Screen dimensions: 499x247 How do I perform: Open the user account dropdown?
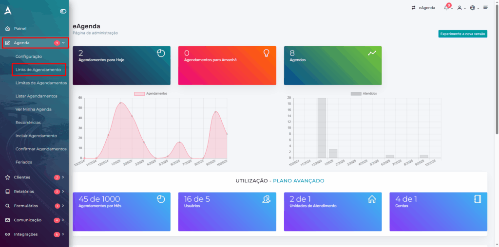click(461, 8)
